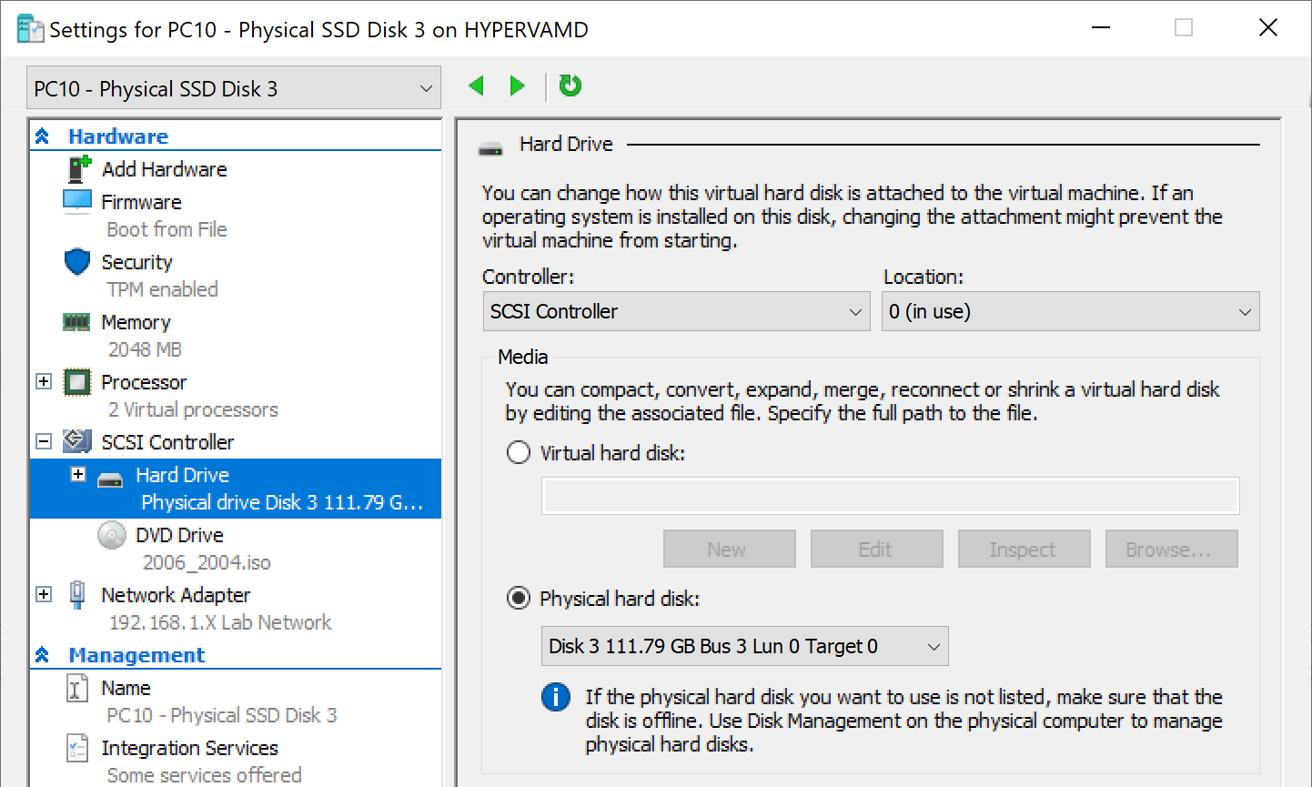Click the green back navigation arrow
Image resolution: width=1312 pixels, height=787 pixels.
[477, 85]
